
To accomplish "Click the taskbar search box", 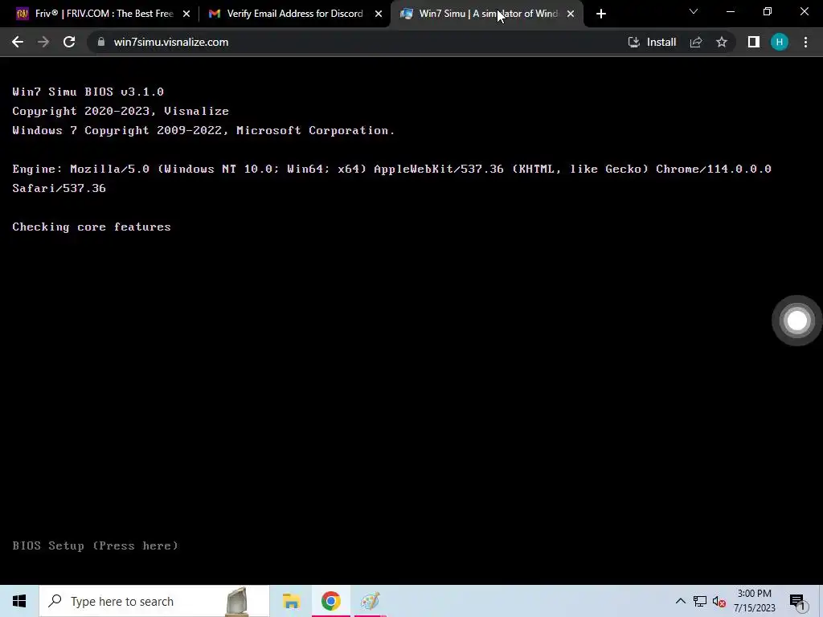I will [x=154, y=601].
